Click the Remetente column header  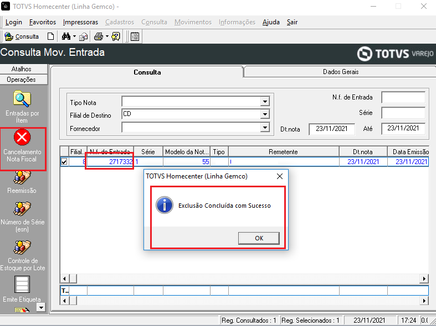click(284, 151)
